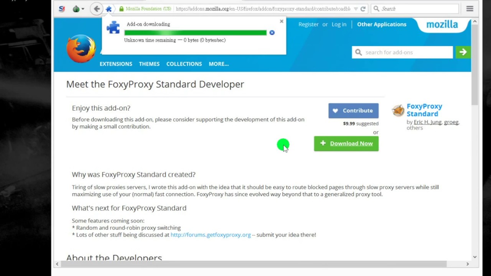Click the "Add-on downloading" label

click(x=148, y=24)
